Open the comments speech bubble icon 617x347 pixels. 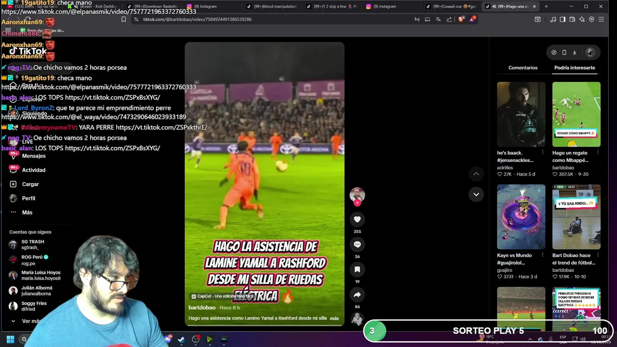click(x=357, y=244)
